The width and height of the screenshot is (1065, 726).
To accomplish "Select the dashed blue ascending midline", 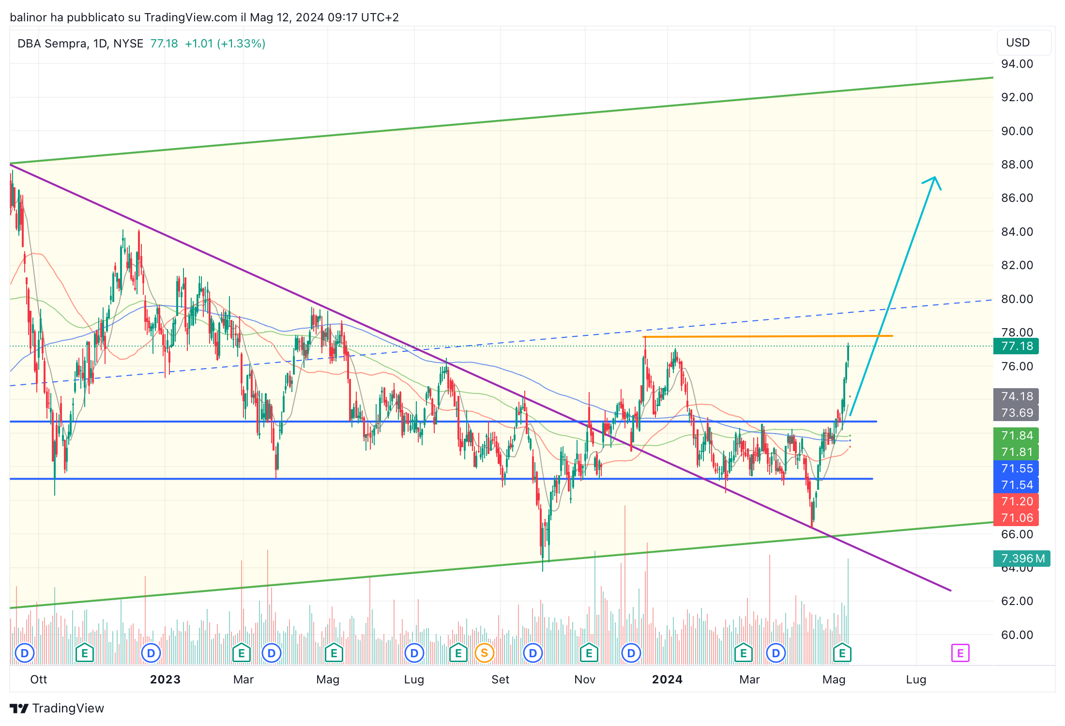I will (x=501, y=343).
